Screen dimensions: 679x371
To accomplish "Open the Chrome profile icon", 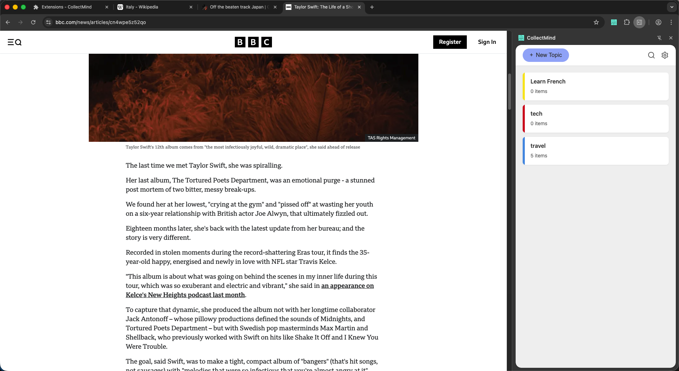I will [x=658, y=22].
